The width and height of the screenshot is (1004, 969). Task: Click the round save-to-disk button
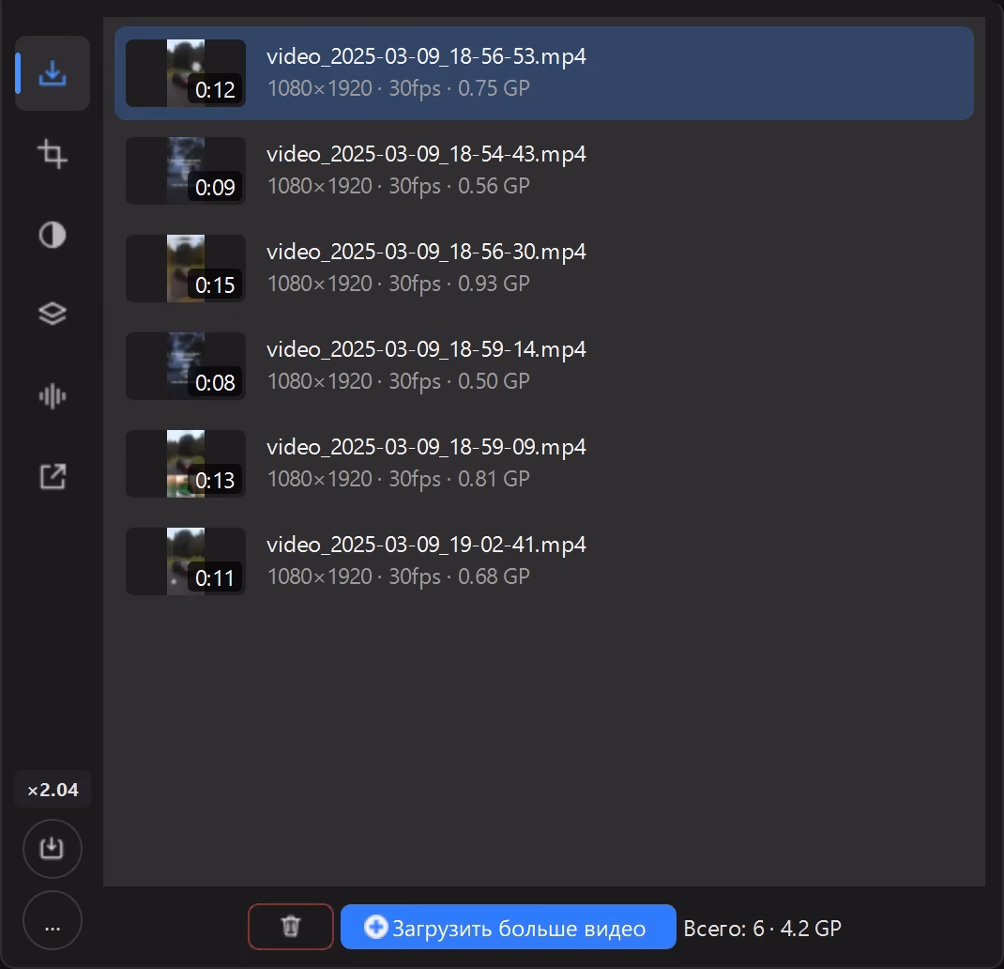click(x=53, y=849)
